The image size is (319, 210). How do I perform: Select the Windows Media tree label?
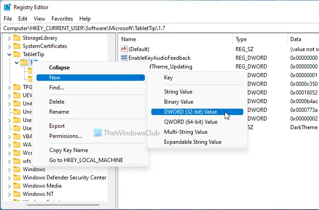point(42,186)
